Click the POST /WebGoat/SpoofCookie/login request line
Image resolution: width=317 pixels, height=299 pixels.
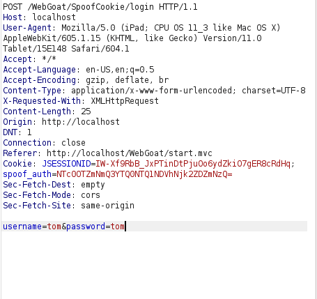(x=100, y=7)
